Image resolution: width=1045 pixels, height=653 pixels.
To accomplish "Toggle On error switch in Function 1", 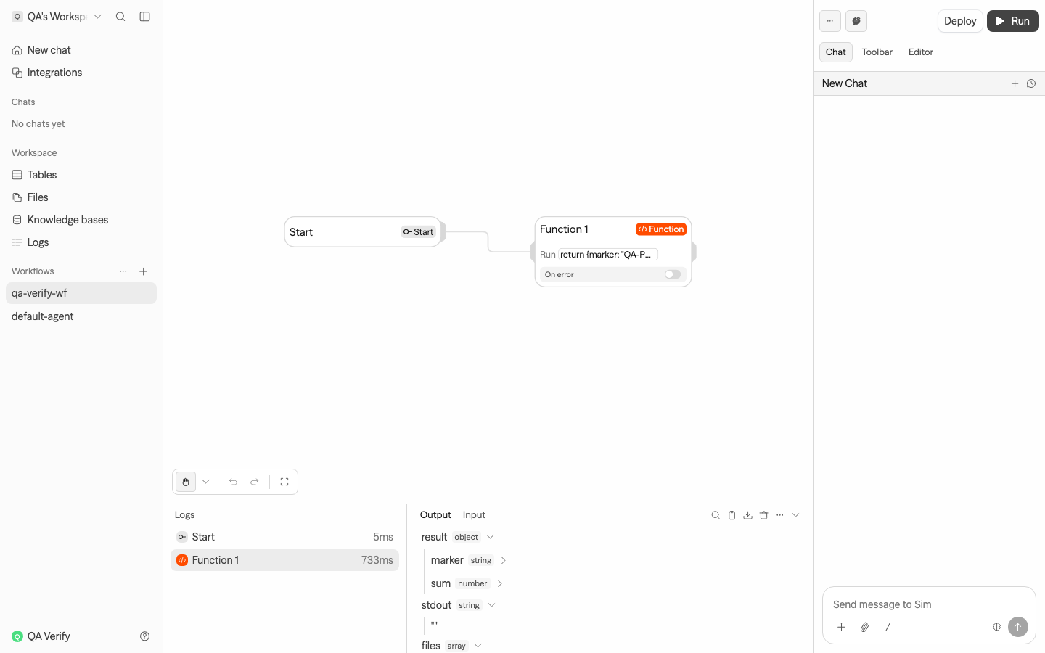I will click(673, 274).
